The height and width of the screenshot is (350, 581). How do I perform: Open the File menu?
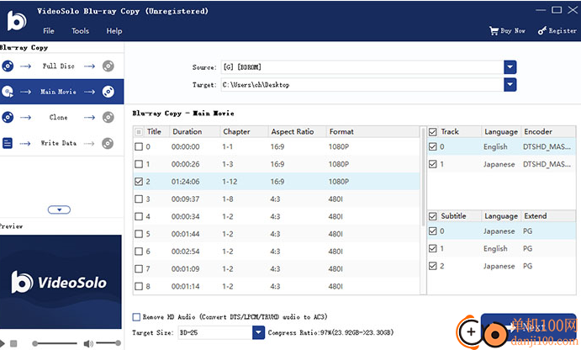(49, 31)
